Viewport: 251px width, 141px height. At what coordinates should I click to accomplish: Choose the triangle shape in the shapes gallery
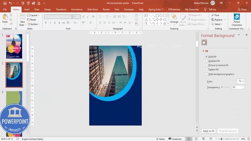146,20
